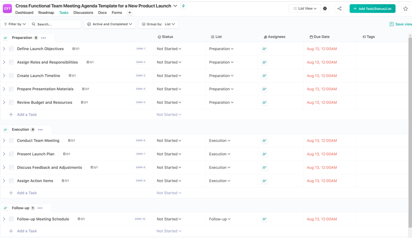Click the lightning automation icon beside the title

click(183, 6)
